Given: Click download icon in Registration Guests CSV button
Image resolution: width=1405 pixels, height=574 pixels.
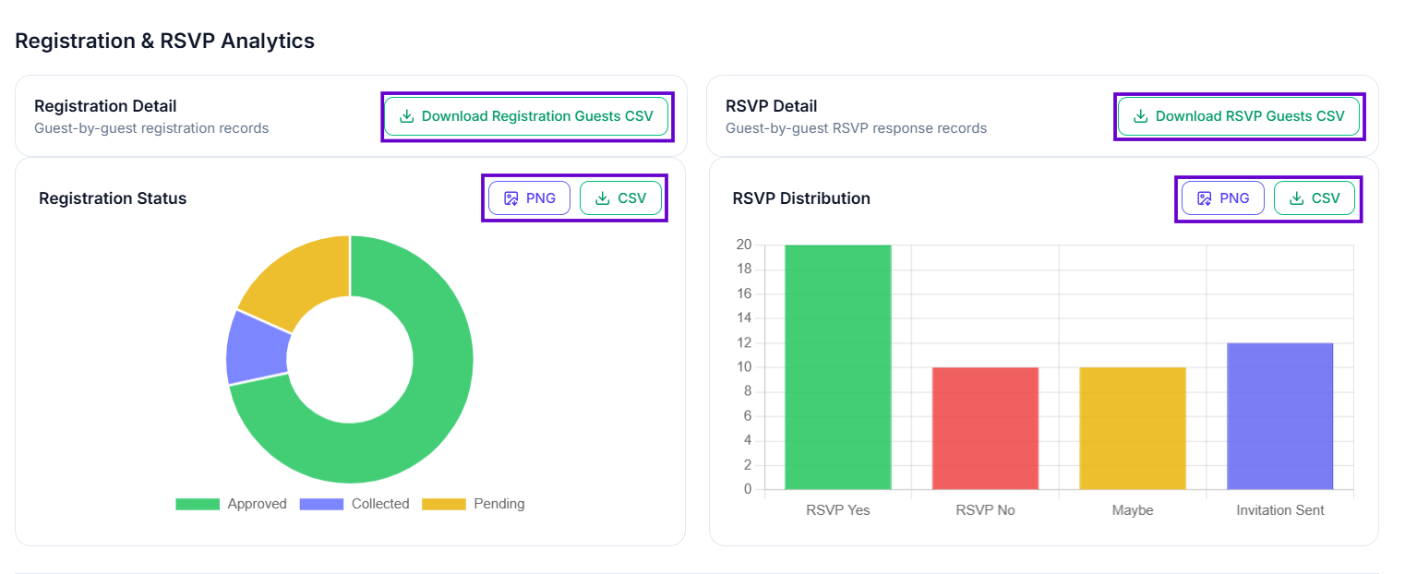Looking at the screenshot, I should coord(406,116).
